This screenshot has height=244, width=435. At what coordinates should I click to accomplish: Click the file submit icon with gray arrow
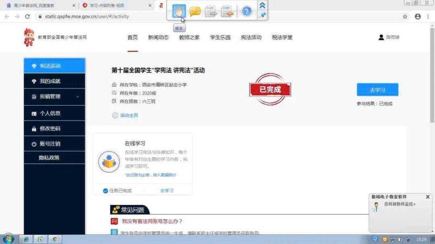(211, 11)
